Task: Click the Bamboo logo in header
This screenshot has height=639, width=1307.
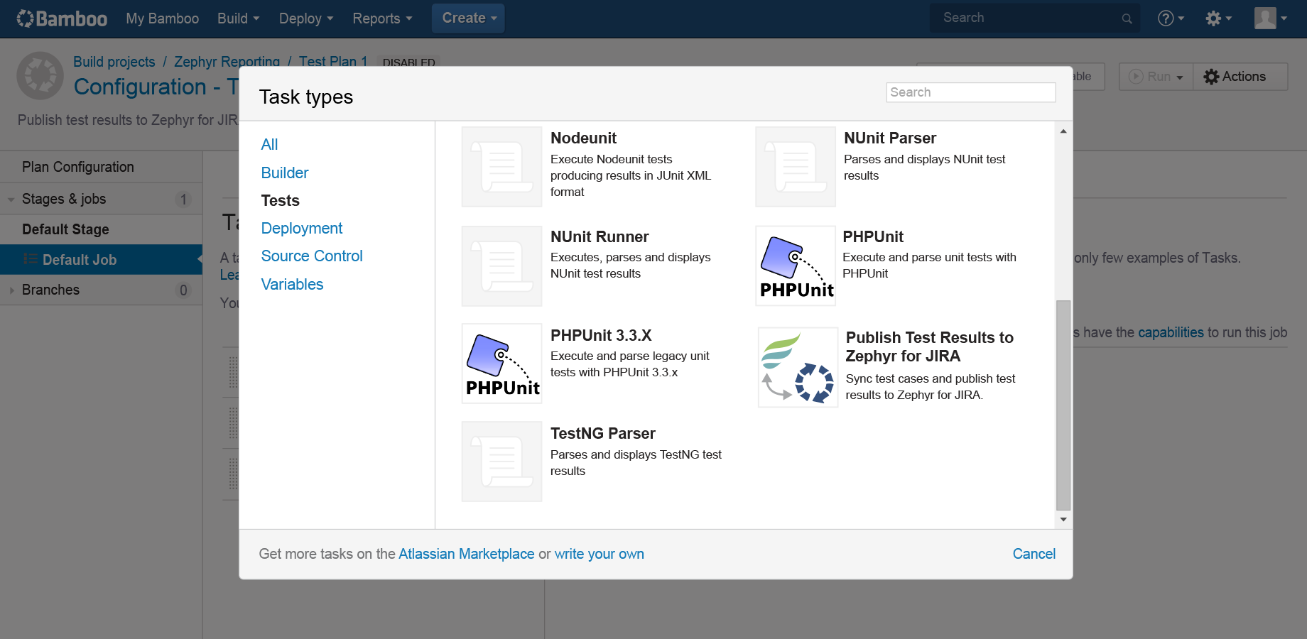Action: (62, 18)
